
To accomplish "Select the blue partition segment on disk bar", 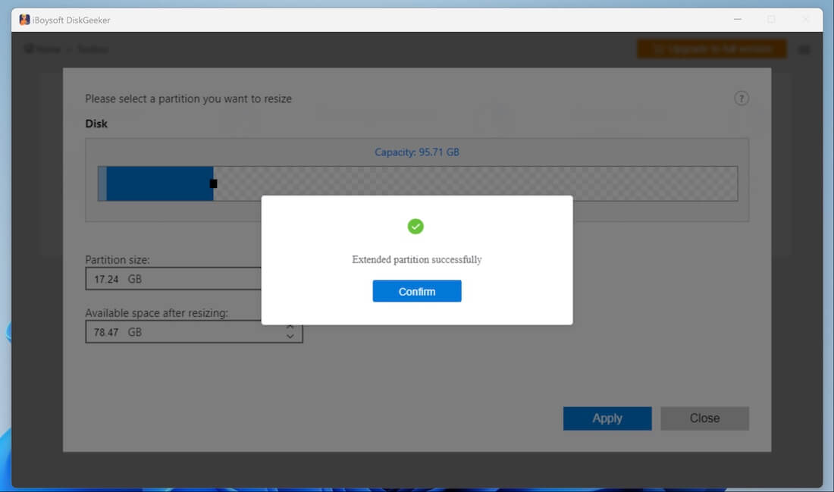I will (159, 183).
